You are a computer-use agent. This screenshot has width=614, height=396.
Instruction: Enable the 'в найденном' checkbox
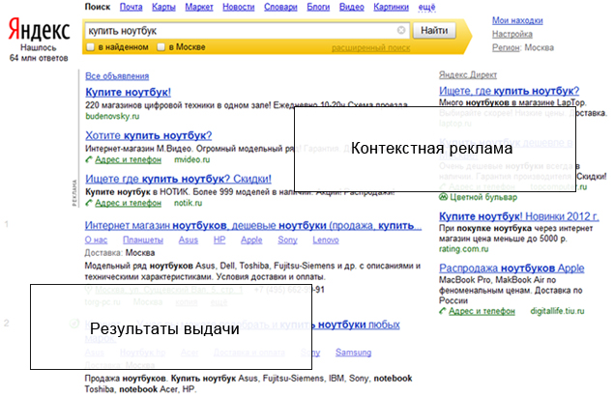(x=91, y=47)
